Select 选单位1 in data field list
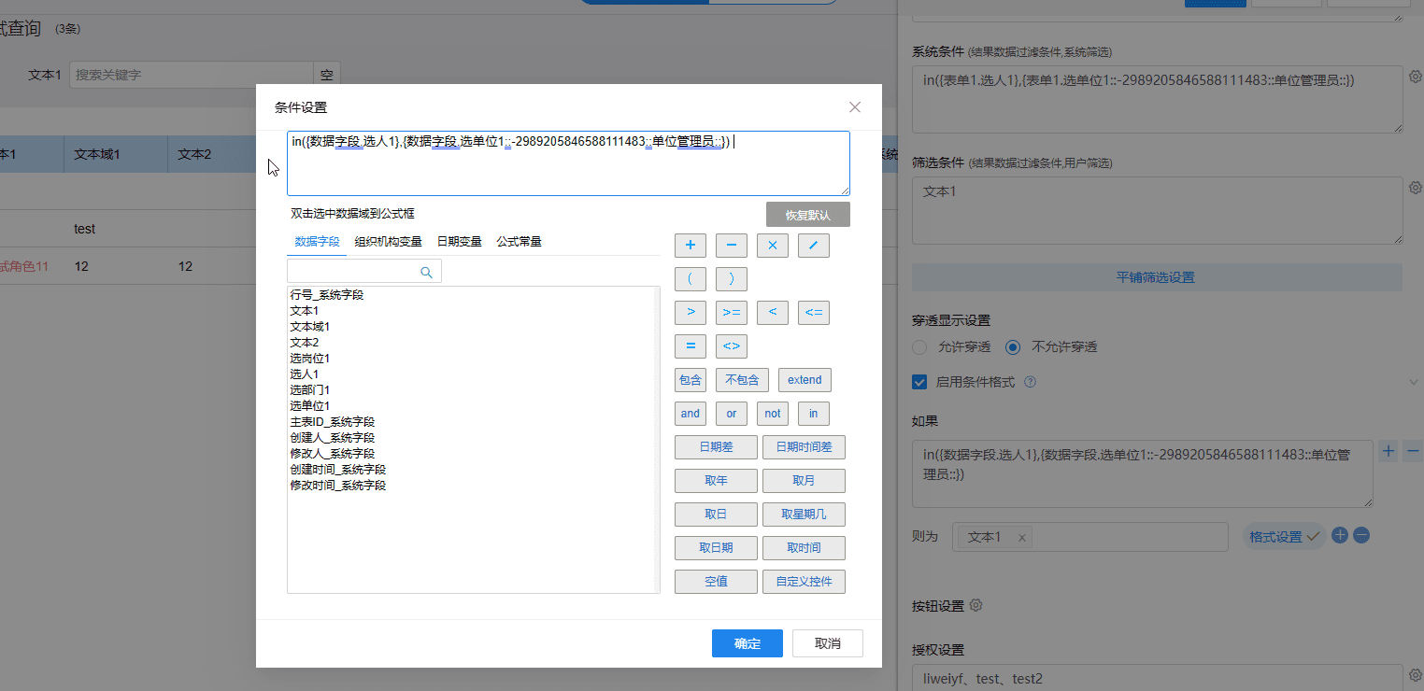The image size is (1424, 691). click(310, 405)
